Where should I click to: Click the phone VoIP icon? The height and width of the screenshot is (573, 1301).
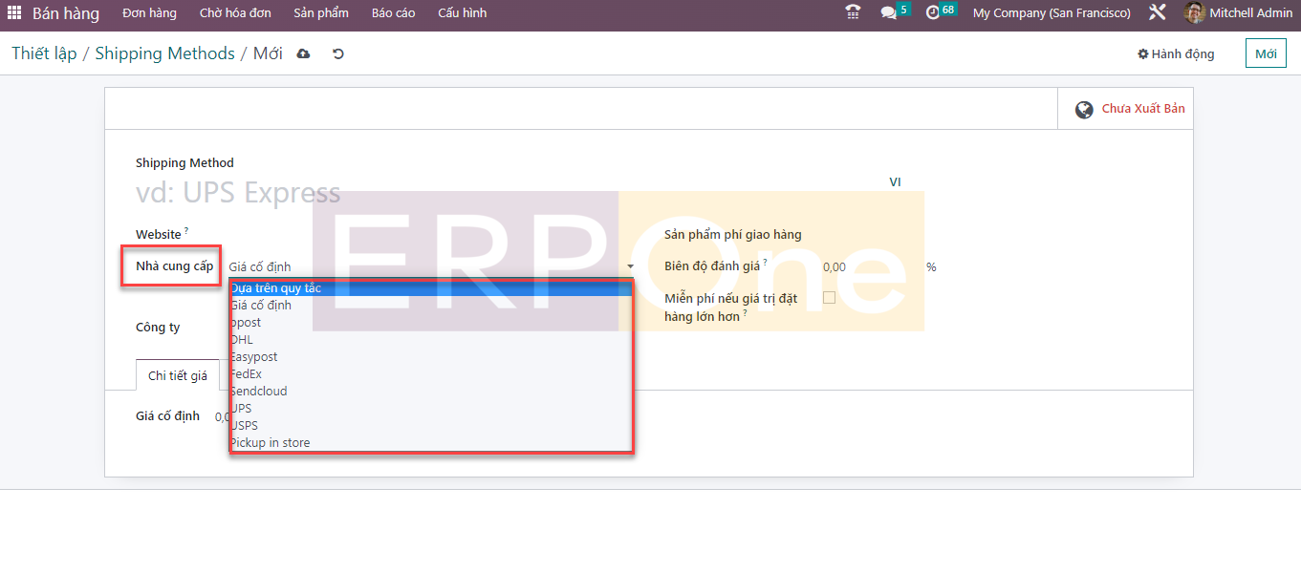tap(853, 13)
